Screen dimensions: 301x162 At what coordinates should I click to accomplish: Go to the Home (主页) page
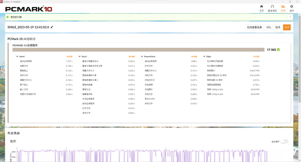[261, 8]
